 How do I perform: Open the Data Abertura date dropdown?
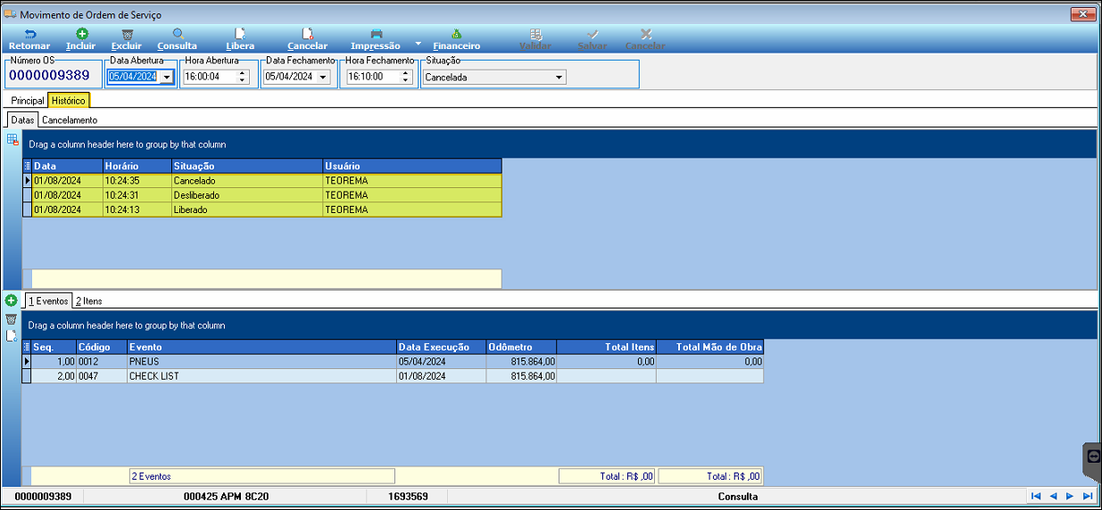167,77
